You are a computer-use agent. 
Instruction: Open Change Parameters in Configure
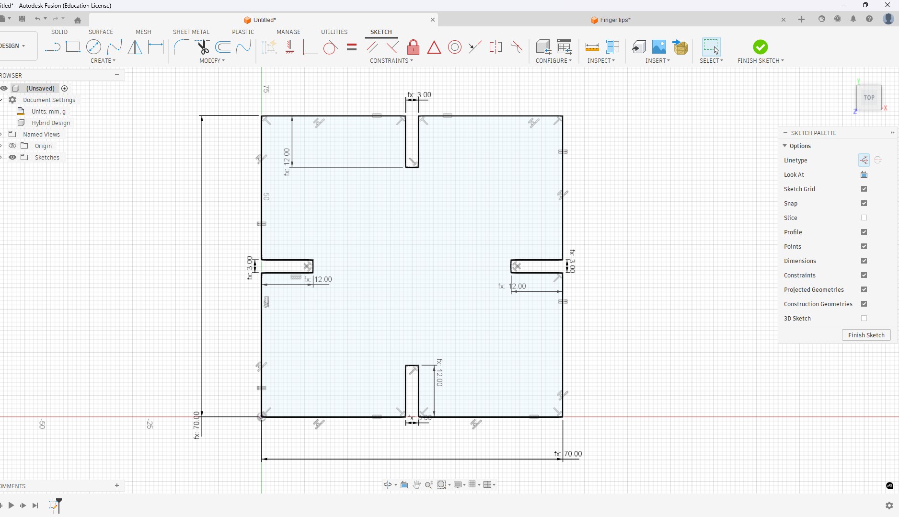(x=565, y=47)
